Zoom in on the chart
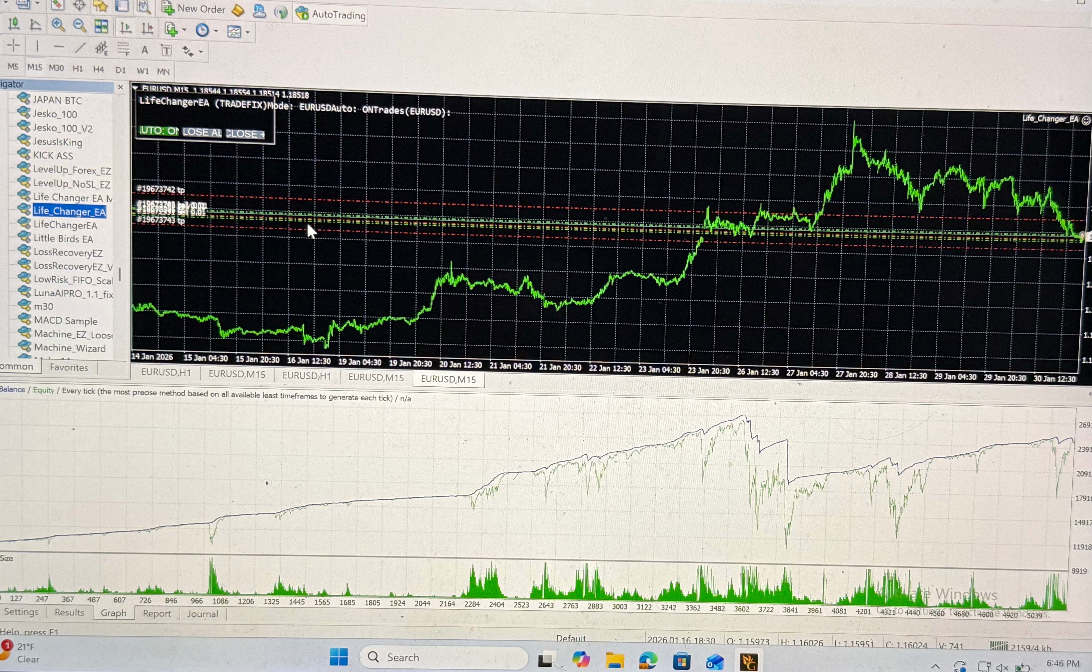This screenshot has width=1092, height=672. click(x=58, y=25)
